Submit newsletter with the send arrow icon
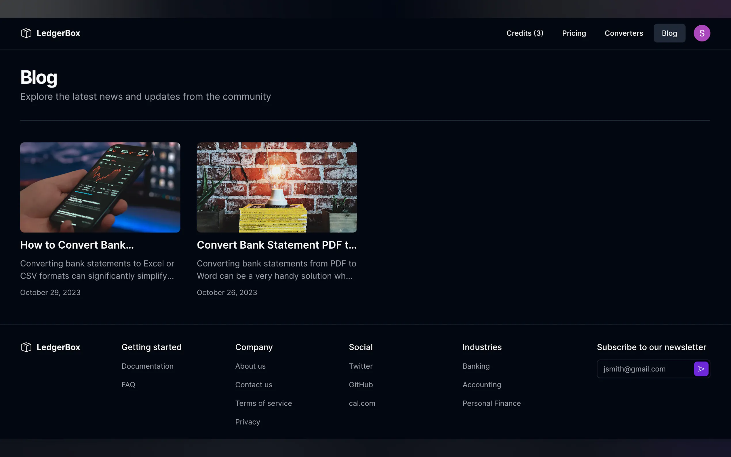Screen dimensions: 731x457 [701, 369]
